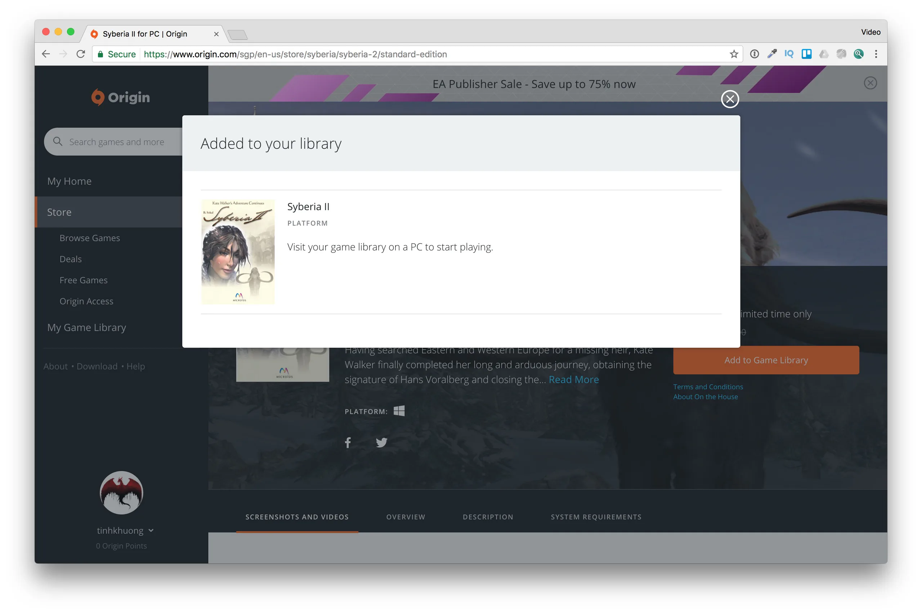Viewport: 922px width, 613px height.
Task: Open Origin Access in sidebar
Action: tap(86, 301)
